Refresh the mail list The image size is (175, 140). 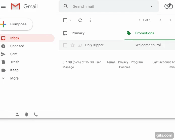click(80, 20)
